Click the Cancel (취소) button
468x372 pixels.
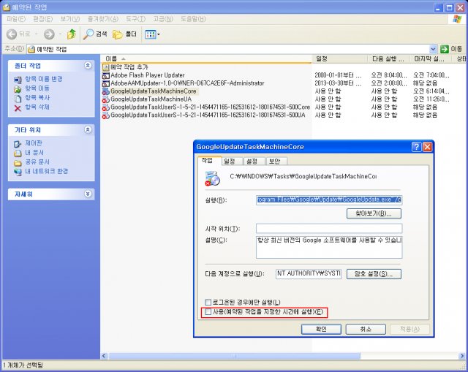[366, 329]
